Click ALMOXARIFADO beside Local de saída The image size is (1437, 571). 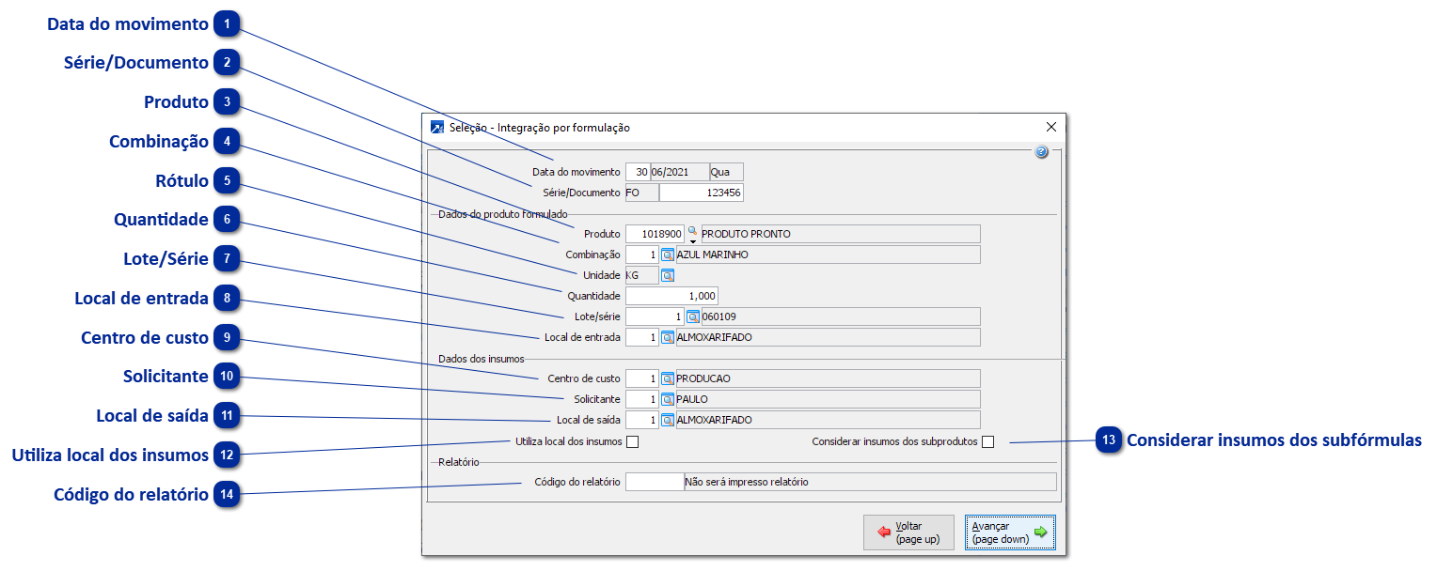715,420
